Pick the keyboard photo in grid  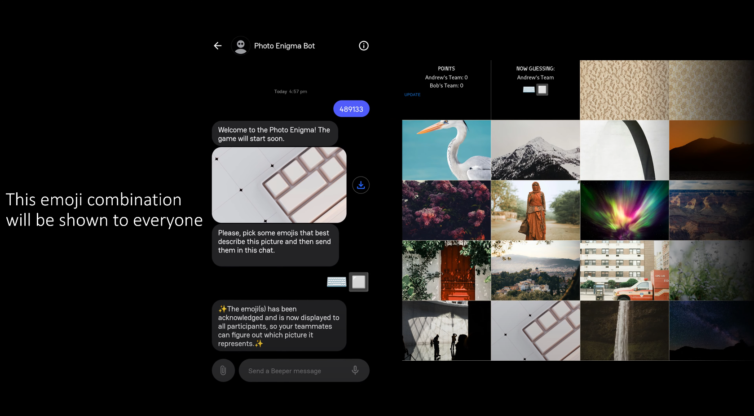[535, 331]
